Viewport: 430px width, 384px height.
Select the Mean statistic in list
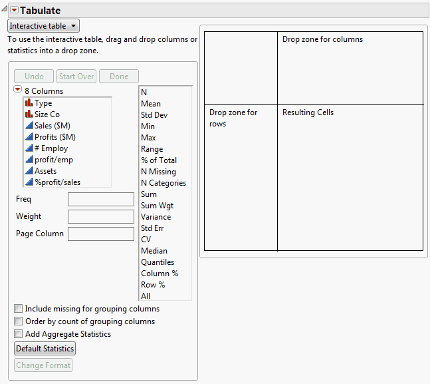(x=151, y=104)
